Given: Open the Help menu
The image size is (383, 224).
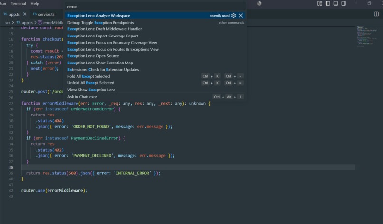Looking at the screenshot, I should click(35, 3).
